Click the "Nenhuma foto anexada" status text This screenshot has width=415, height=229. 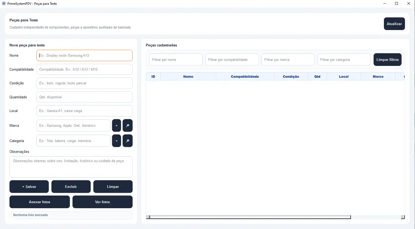click(30, 215)
